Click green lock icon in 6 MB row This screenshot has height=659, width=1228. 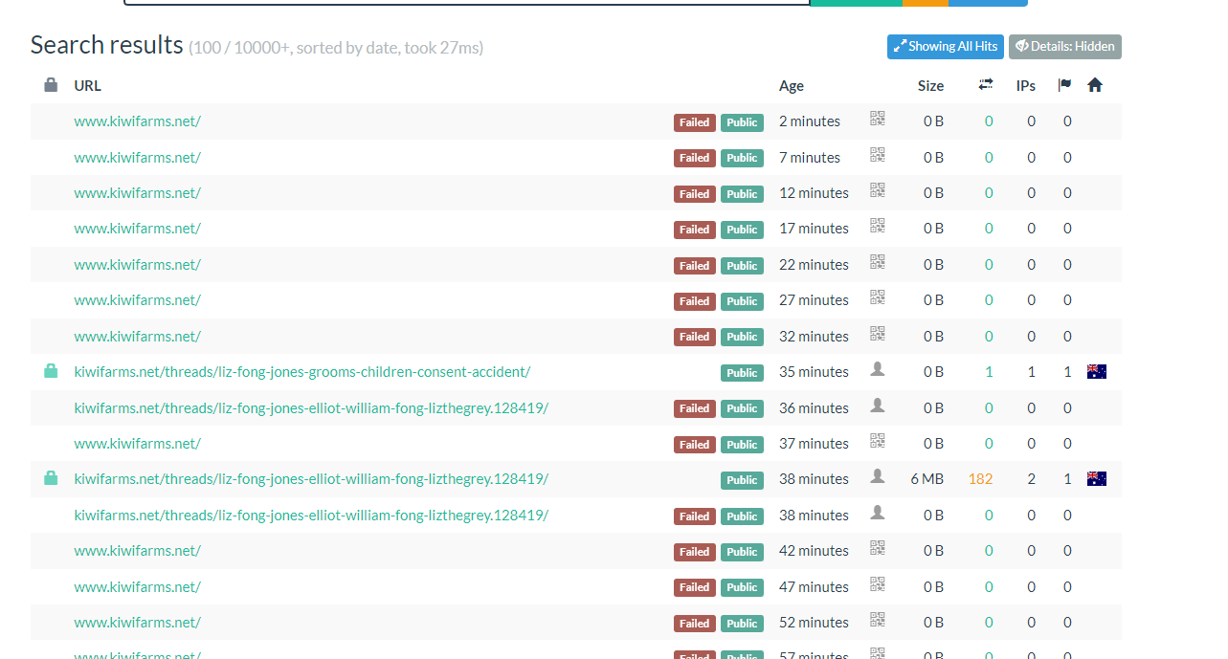click(x=51, y=478)
